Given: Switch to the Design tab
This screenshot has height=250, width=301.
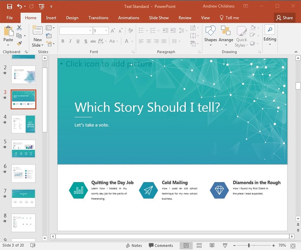Looking at the screenshot, I should [72, 18].
